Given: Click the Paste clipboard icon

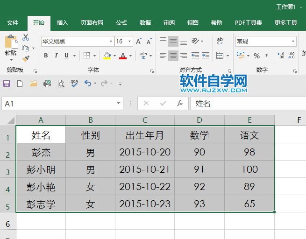Looking at the screenshot, I should [11, 42].
